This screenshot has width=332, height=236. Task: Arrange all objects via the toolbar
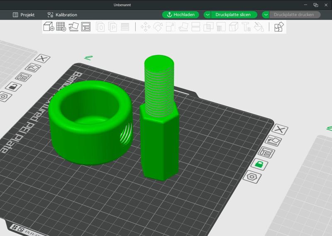(86, 27)
